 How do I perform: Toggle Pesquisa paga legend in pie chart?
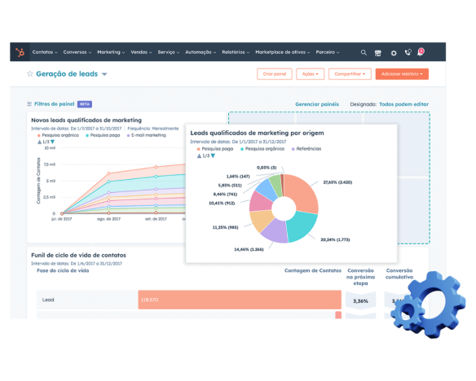click(x=215, y=149)
